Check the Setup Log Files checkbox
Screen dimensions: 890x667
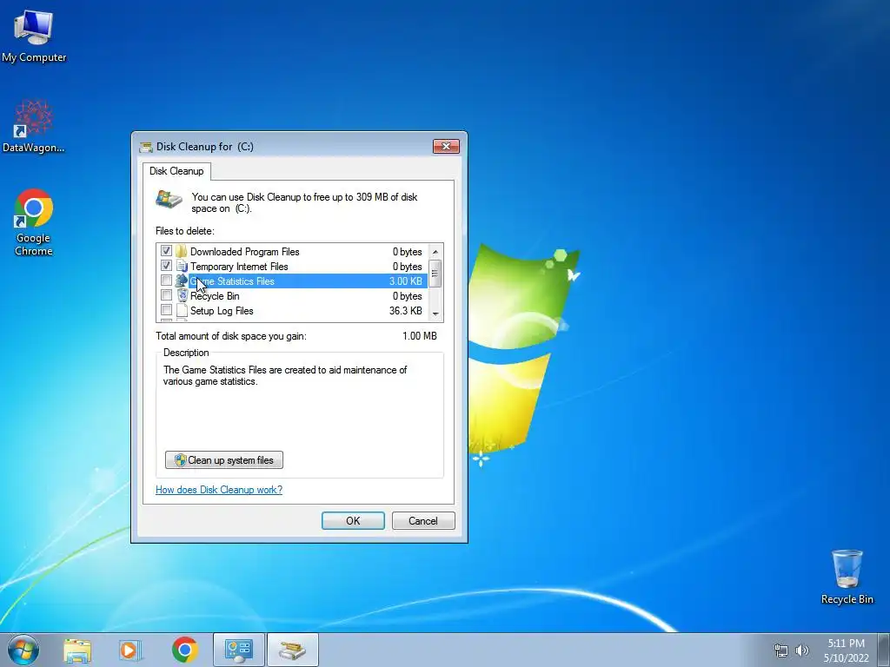[x=166, y=310]
